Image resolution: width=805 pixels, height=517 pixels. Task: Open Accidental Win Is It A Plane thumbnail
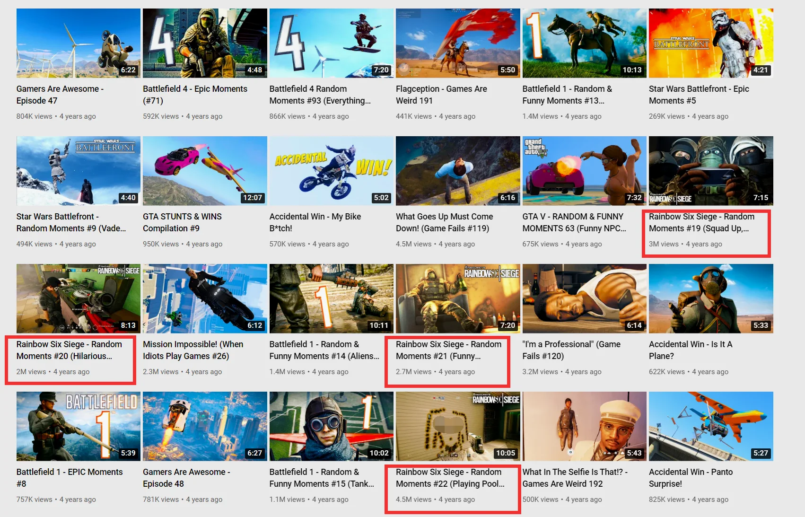711,298
